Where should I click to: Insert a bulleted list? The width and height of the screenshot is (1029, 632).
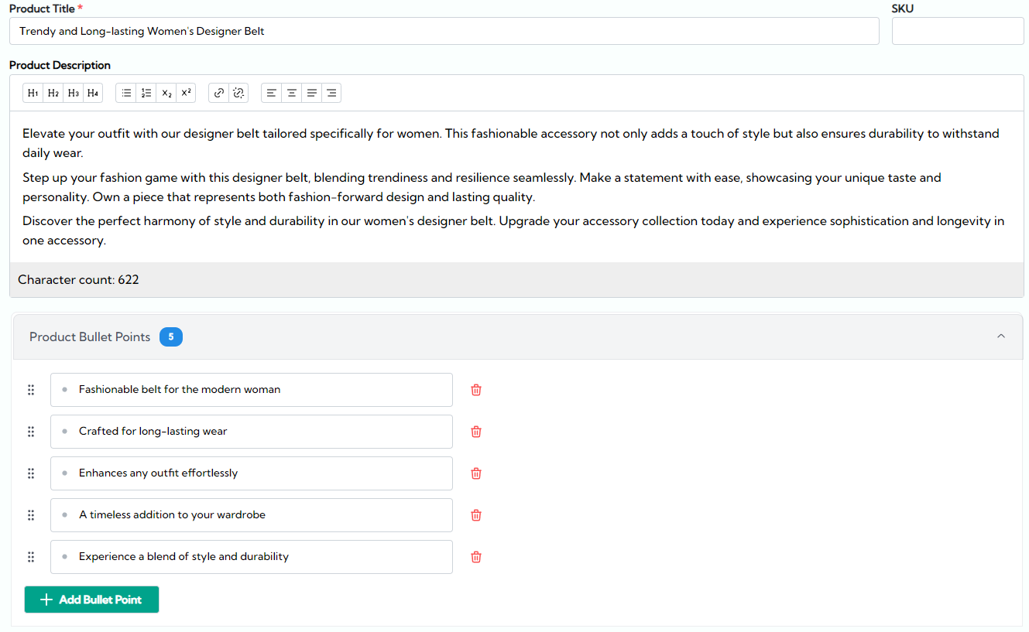pos(125,92)
